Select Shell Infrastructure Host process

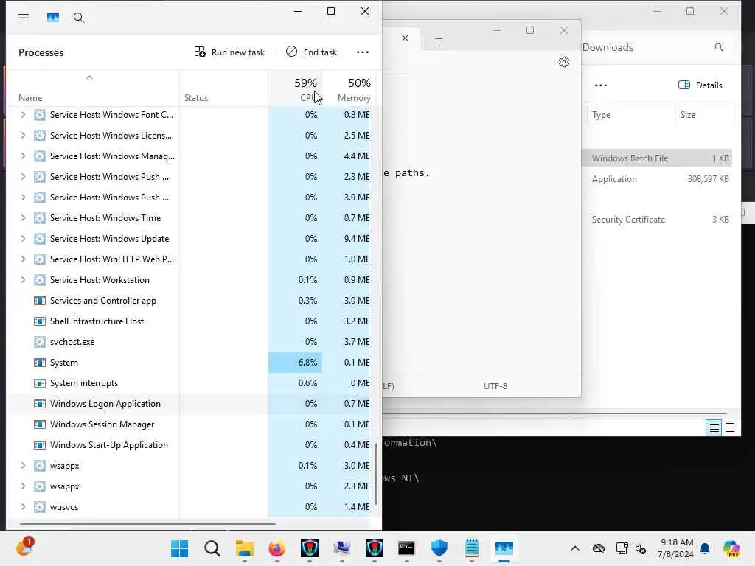[191, 321]
